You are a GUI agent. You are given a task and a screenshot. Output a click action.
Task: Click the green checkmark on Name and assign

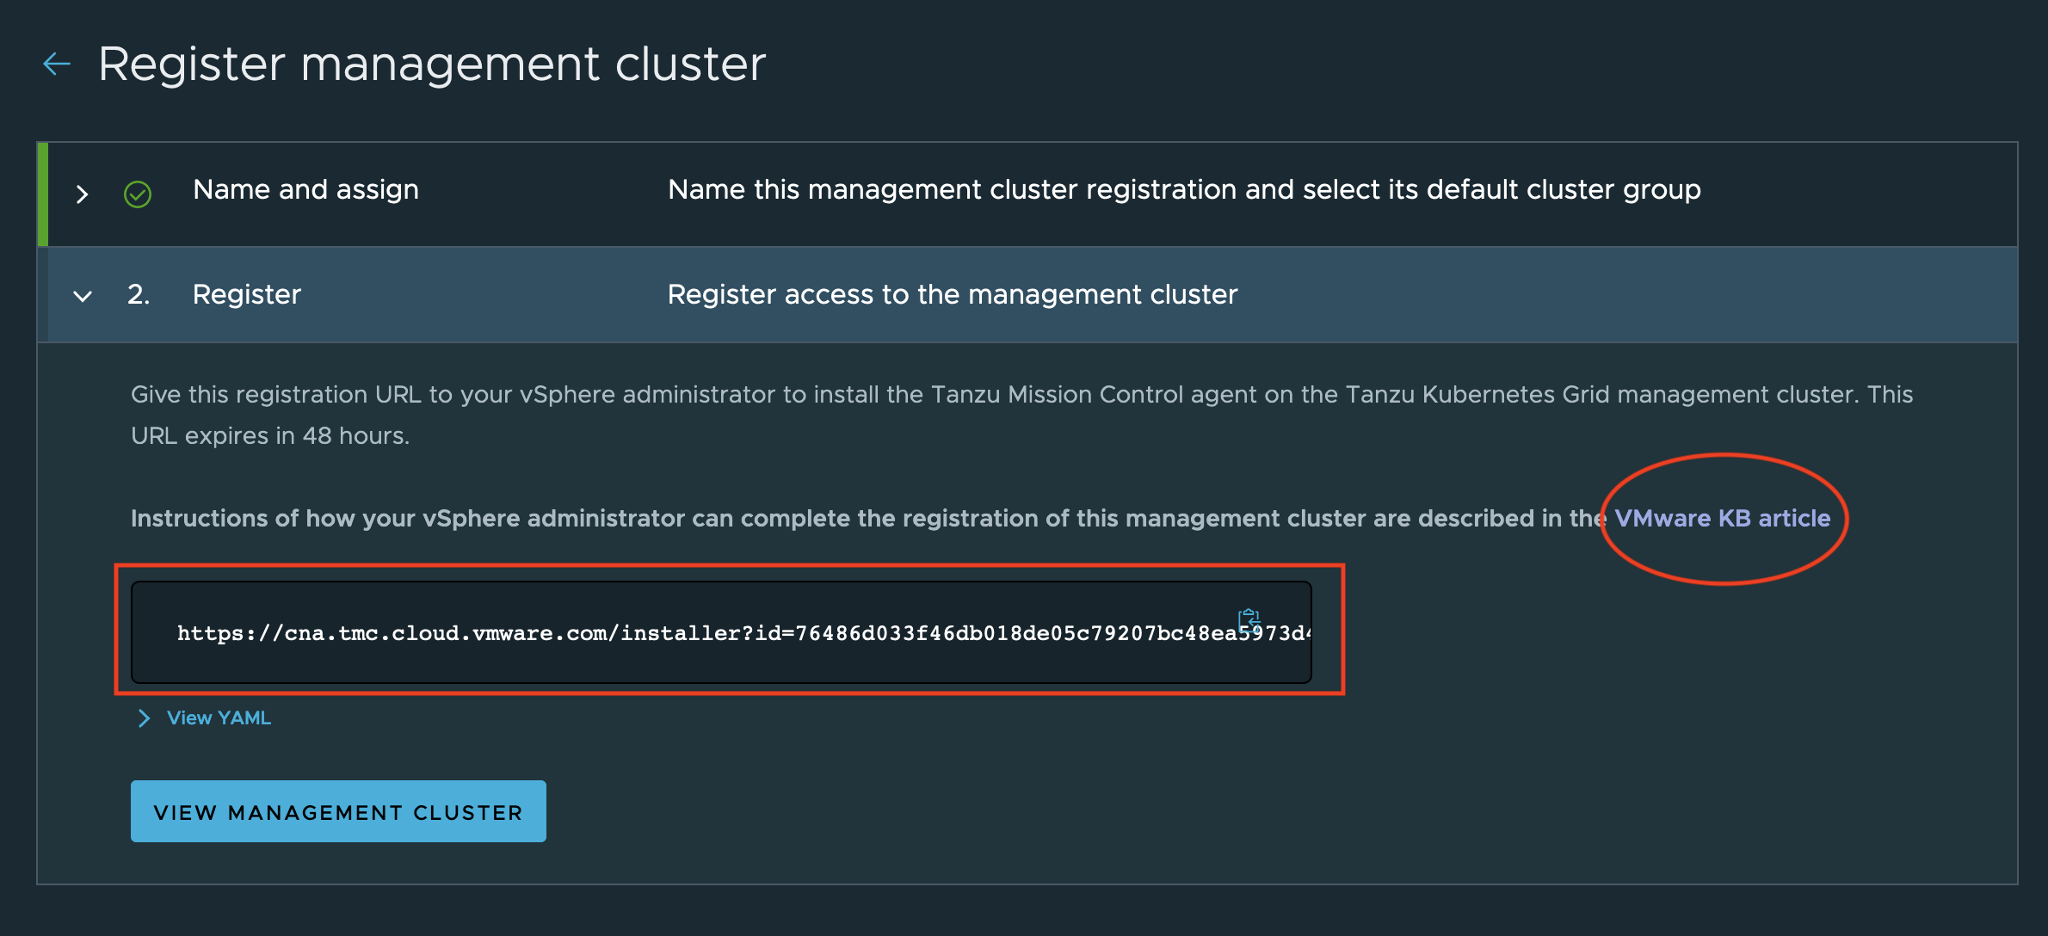point(138,194)
